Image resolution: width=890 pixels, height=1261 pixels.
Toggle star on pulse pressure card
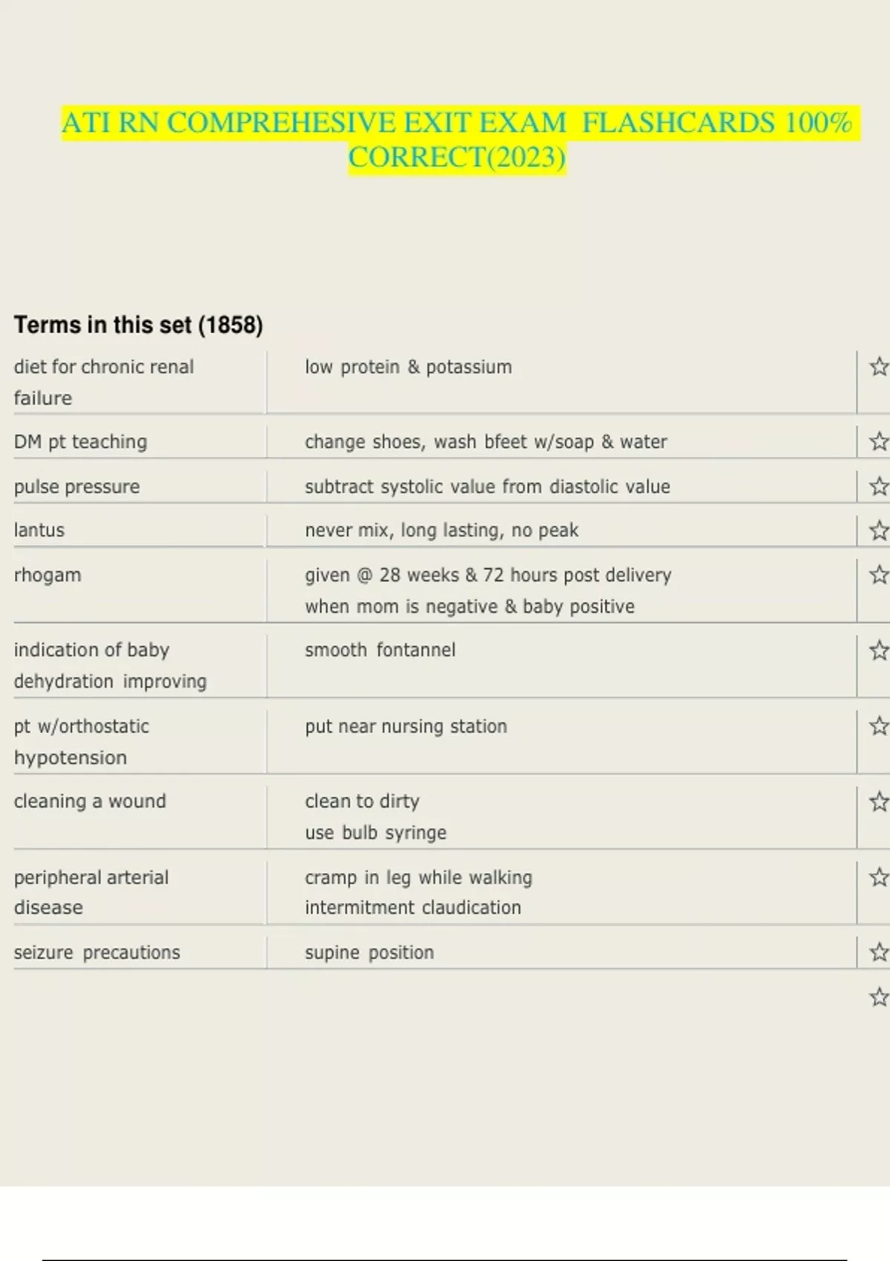(879, 487)
